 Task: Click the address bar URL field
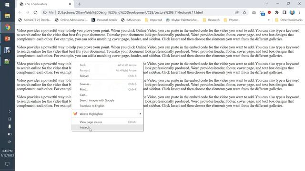coord(130,12)
